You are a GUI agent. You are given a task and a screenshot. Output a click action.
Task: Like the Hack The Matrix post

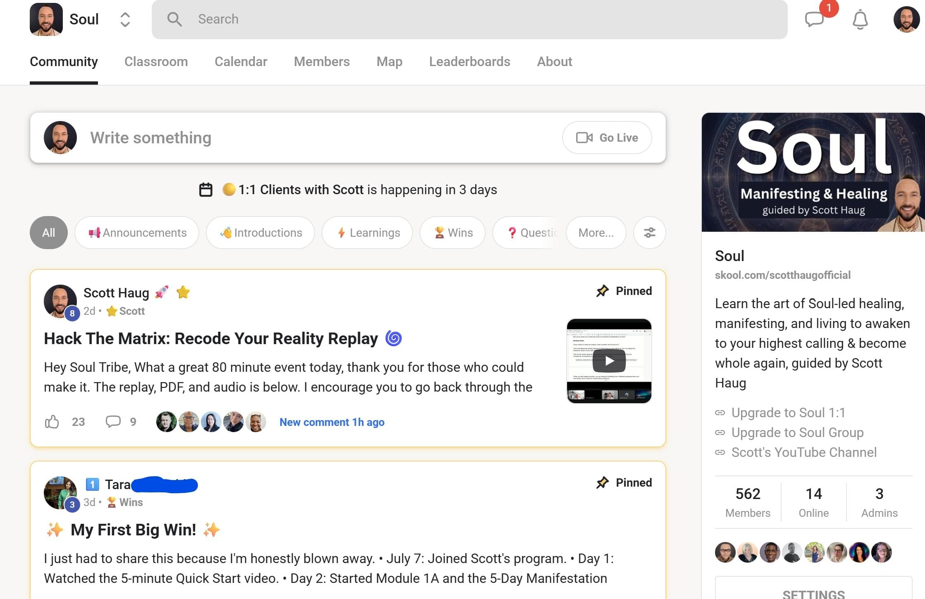point(52,422)
